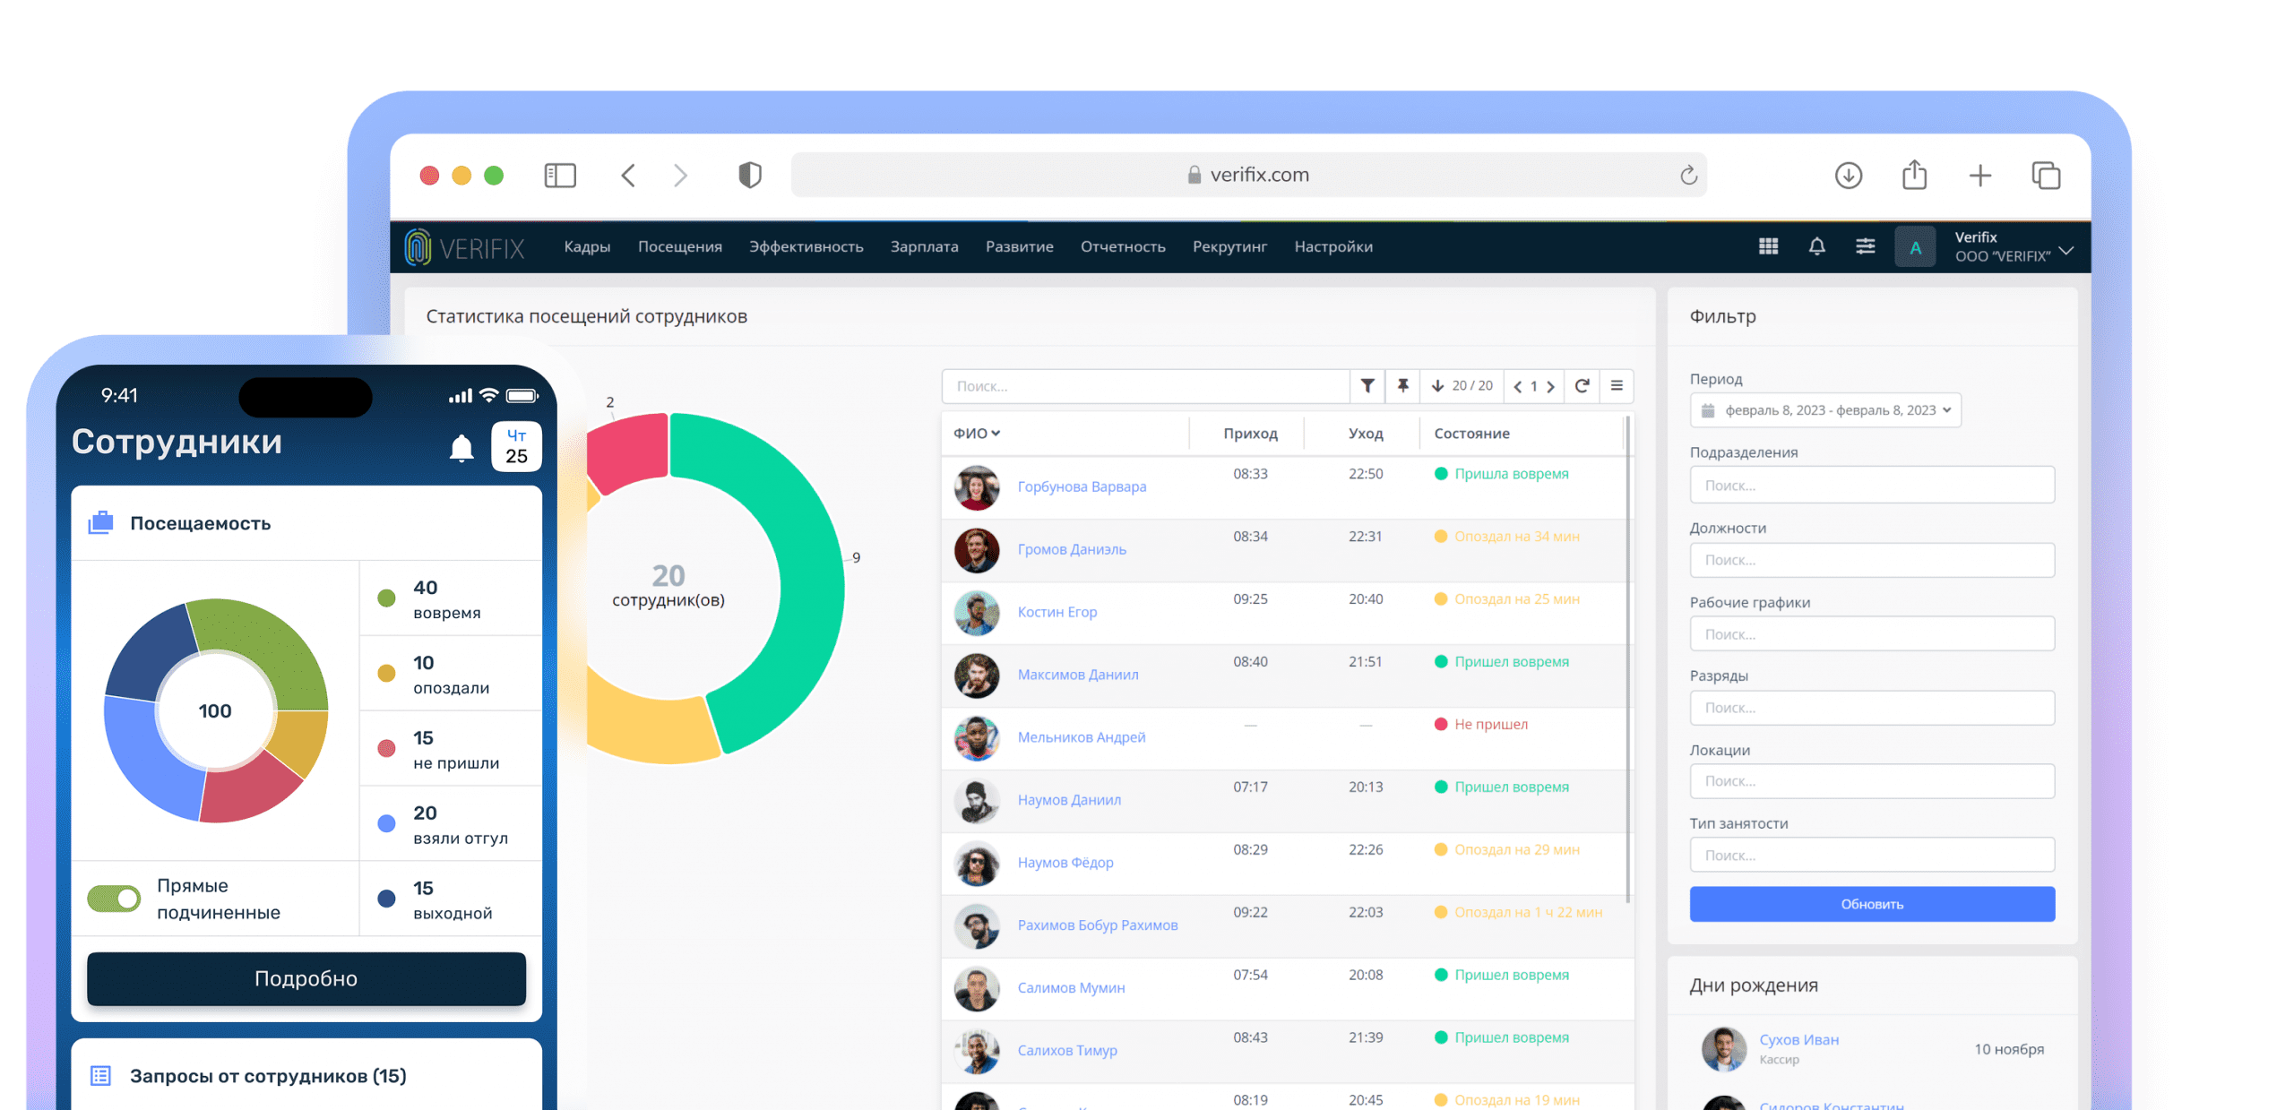Open the Тип занятости search dropdown

pos(1871,856)
